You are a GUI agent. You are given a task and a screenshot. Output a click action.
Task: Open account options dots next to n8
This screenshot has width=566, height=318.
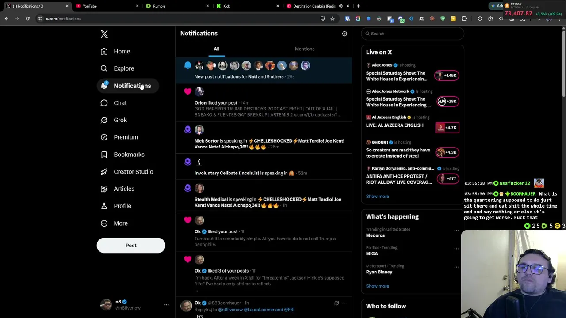pos(167,305)
